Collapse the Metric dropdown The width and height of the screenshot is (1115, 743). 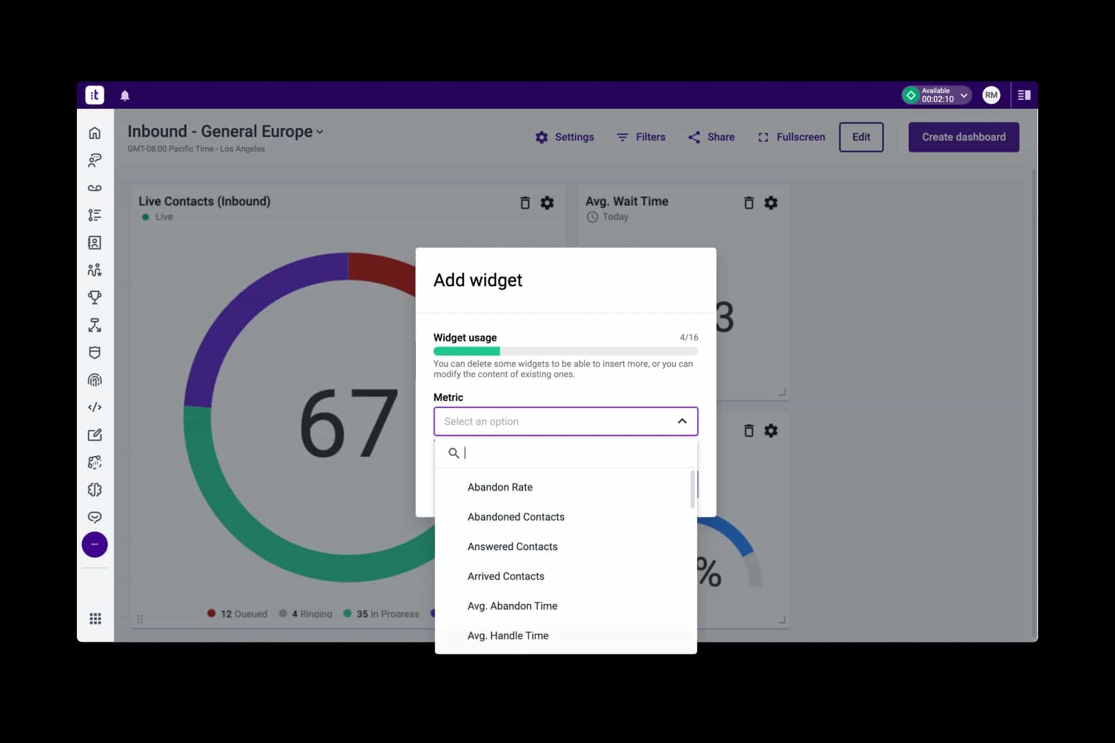(682, 421)
